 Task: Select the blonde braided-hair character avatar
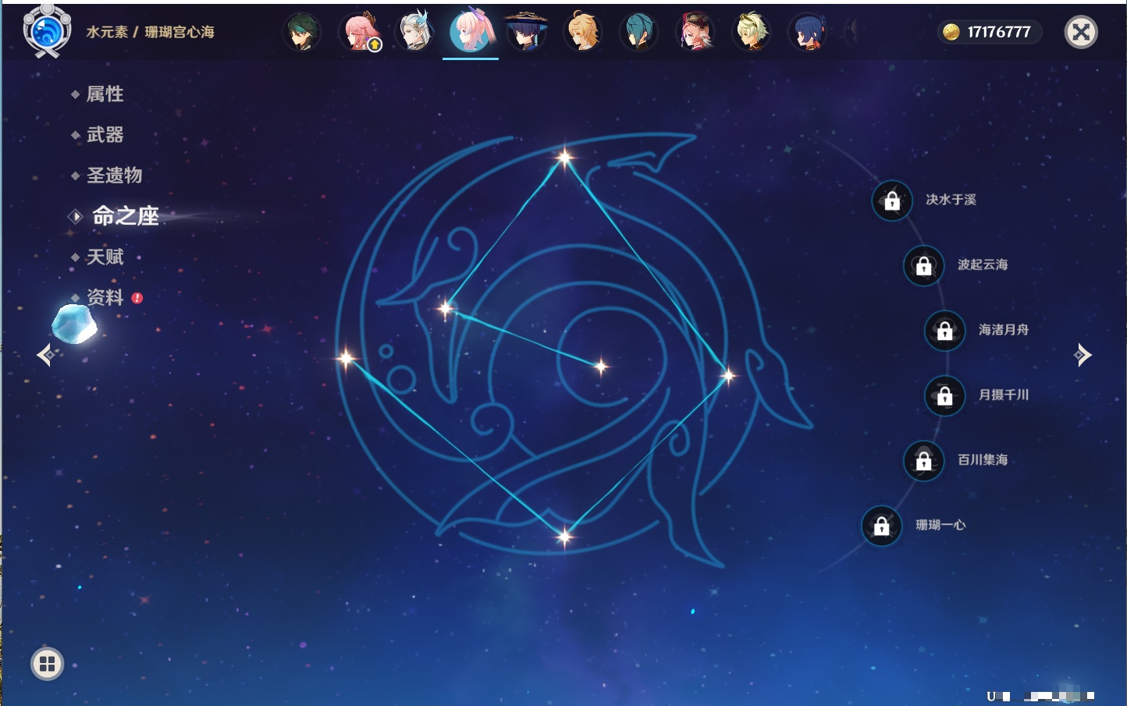click(x=583, y=32)
